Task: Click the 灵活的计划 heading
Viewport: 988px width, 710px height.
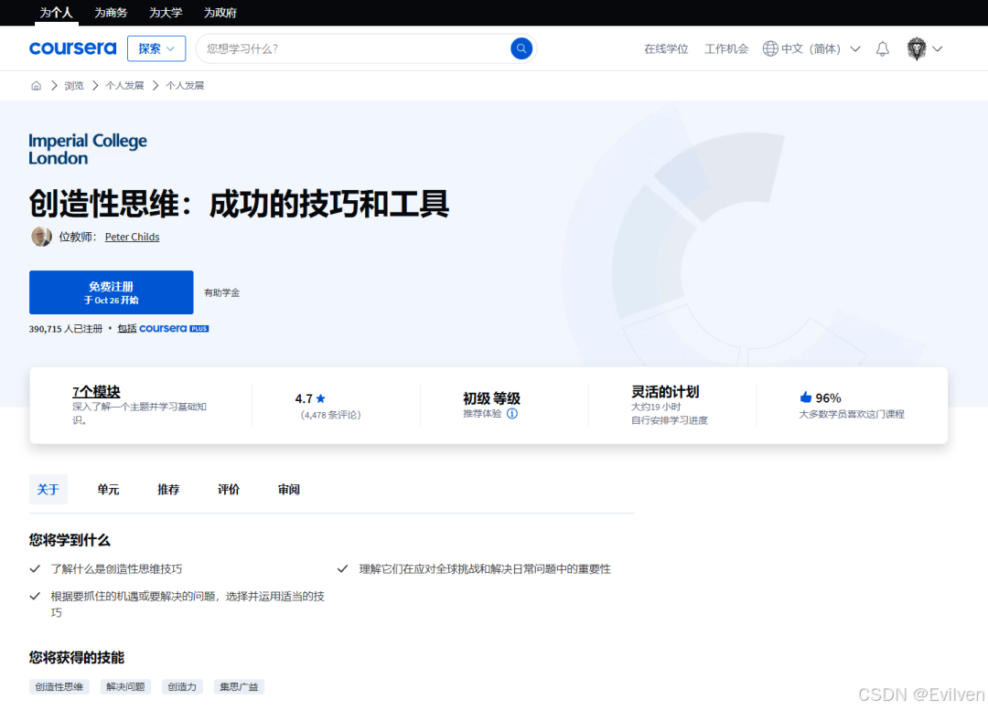Action: tap(665, 391)
